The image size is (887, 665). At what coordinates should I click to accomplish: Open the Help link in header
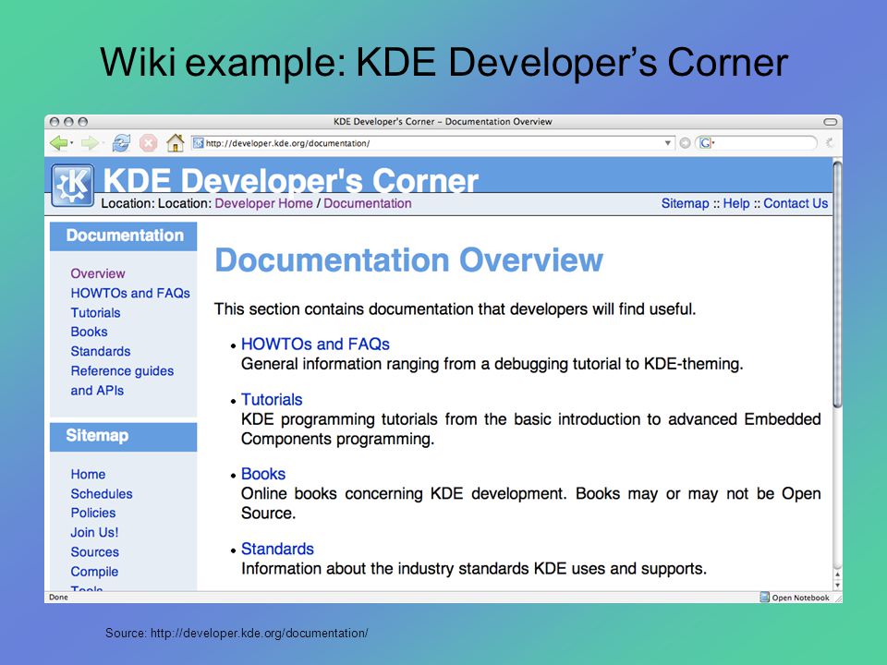coord(736,203)
